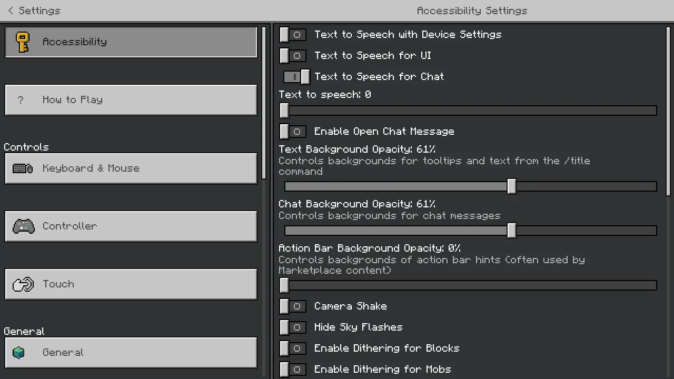Screen dimensions: 674x379
Task: Enable Text to Speech with Device Settings
Action: 293,35
